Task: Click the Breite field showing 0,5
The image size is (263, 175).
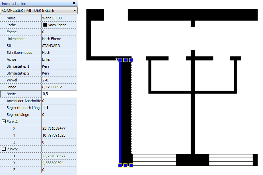Action: pyautogui.click(x=59, y=94)
